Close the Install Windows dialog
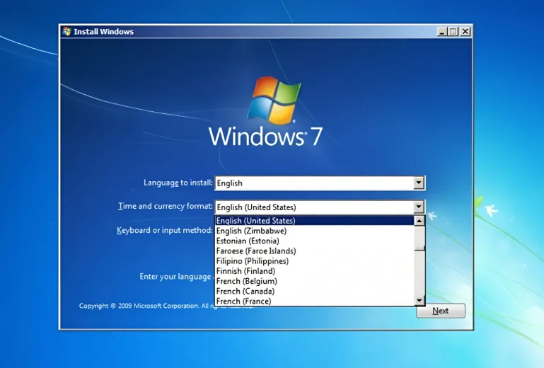The image size is (544, 368). click(x=465, y=32)
